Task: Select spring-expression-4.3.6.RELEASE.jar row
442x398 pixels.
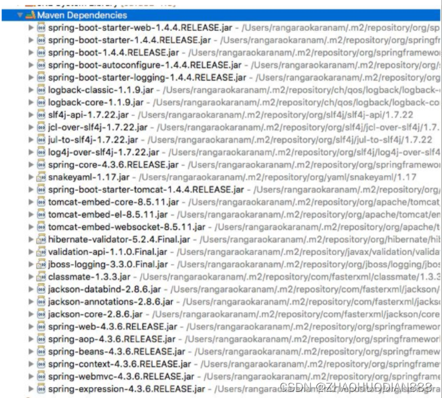Action: (x=221, y=389)
